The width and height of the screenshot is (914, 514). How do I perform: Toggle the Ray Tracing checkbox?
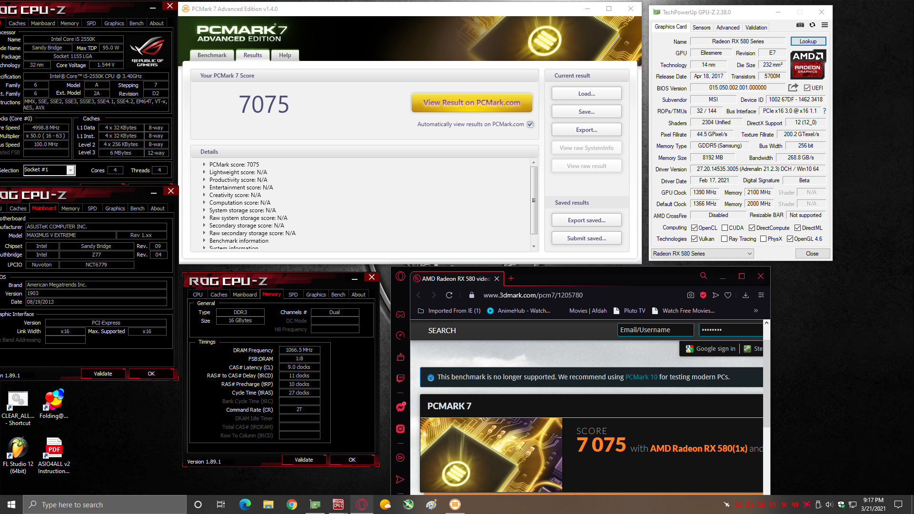(x=724, y=239)
